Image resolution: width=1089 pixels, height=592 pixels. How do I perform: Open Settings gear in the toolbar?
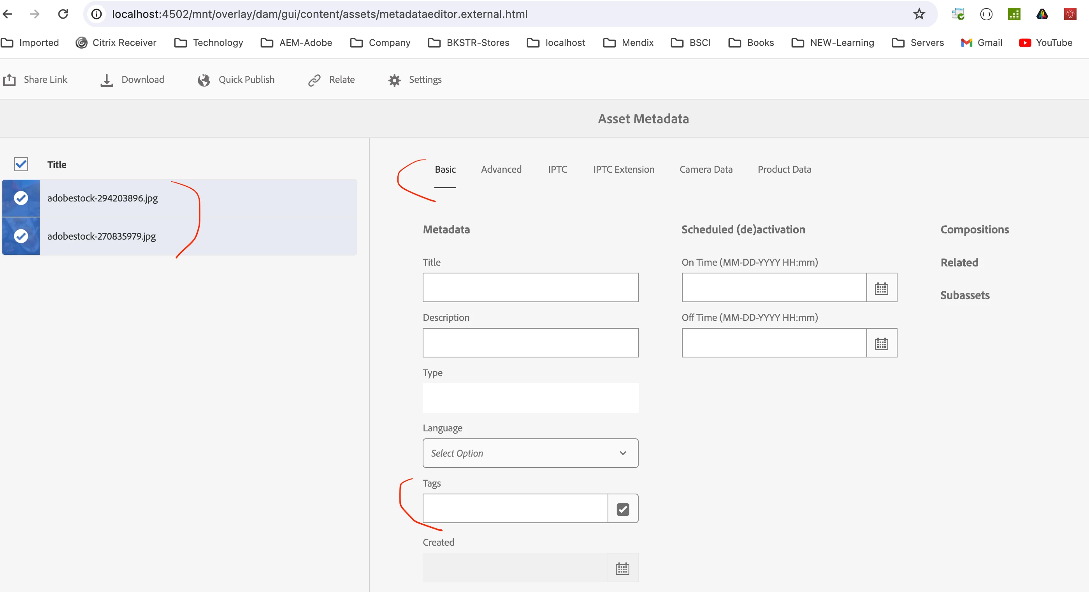tap(394, 80)
